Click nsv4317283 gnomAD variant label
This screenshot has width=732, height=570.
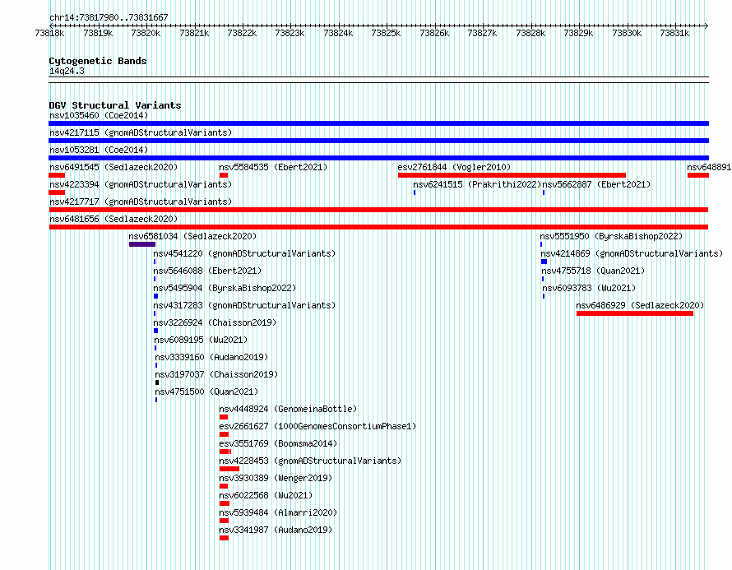pos(244,305)
